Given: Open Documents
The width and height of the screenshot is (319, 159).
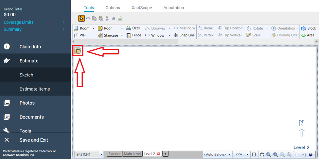Looking at the screenshot, I should (35, 117).
